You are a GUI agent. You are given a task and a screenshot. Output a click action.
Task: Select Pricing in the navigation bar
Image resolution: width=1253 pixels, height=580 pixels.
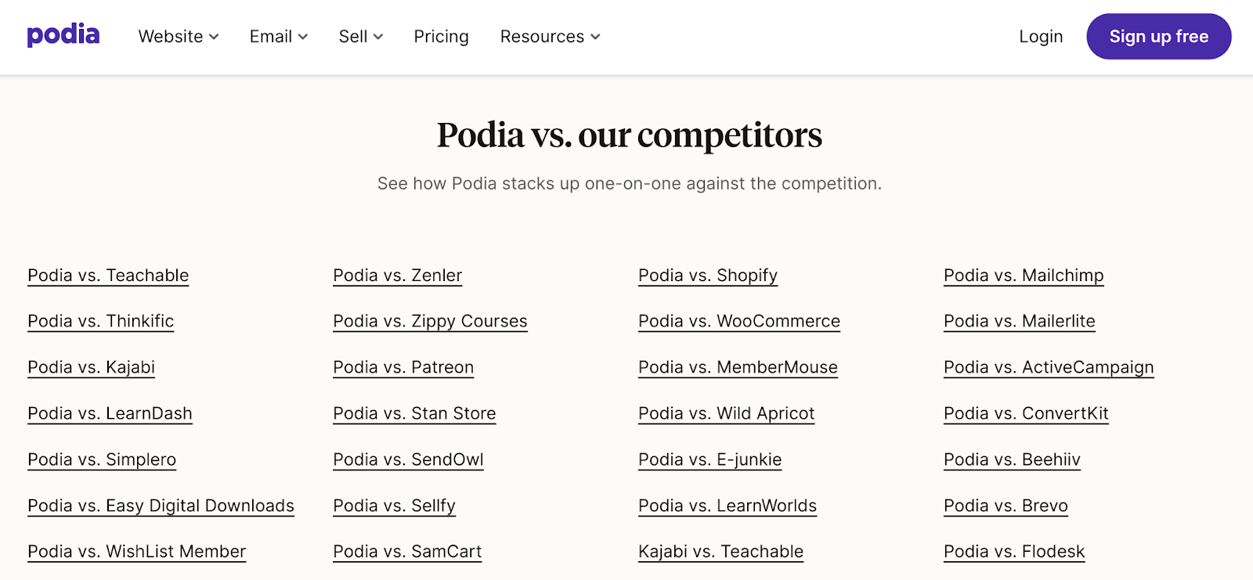tap(441, 36)
